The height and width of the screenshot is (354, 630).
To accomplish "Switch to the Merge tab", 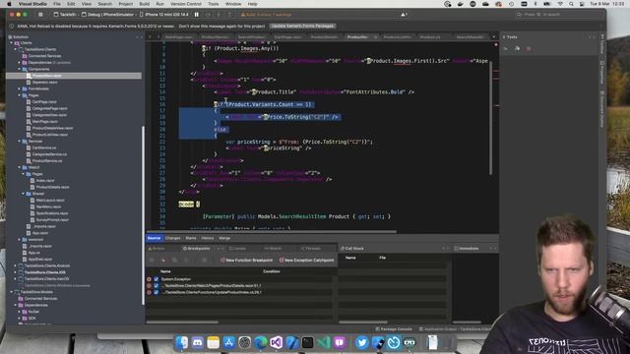I will click(x=224, y=238).
